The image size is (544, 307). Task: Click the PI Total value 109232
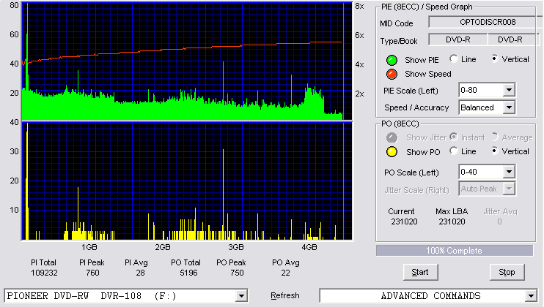coord(44,273)
